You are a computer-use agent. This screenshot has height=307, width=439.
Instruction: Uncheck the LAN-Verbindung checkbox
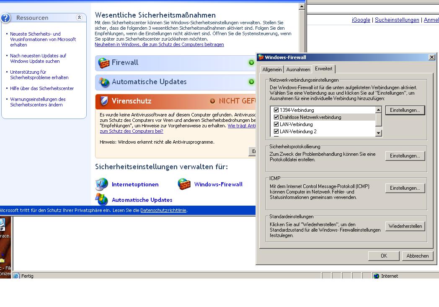point(276,124)
